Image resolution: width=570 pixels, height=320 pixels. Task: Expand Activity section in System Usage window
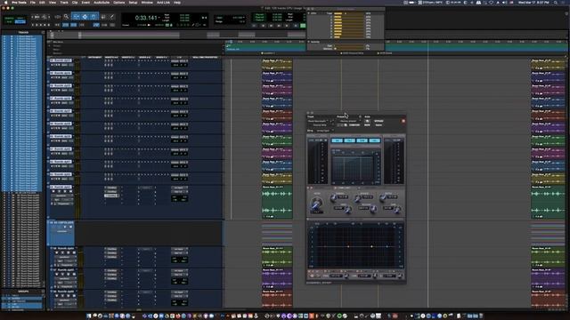[309, 42]
